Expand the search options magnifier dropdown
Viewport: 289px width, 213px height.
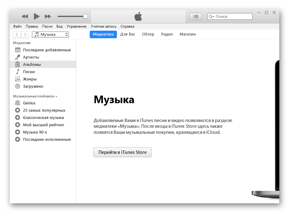[212, 17]
